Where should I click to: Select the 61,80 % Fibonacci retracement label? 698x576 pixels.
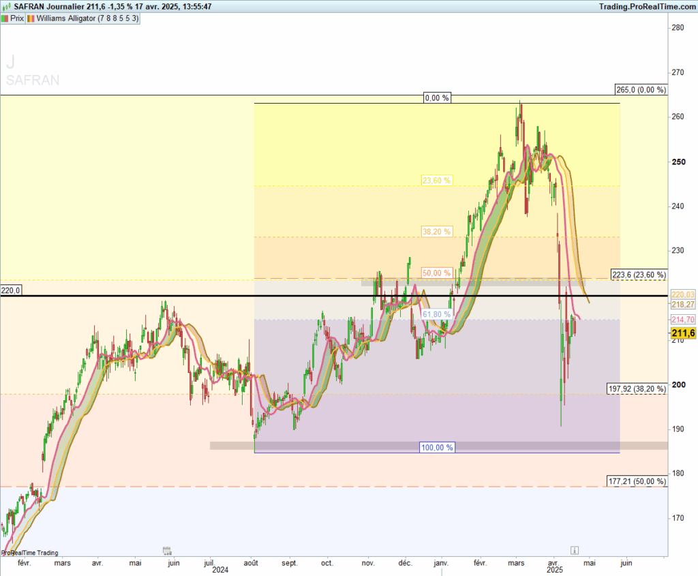coord(436,314)
